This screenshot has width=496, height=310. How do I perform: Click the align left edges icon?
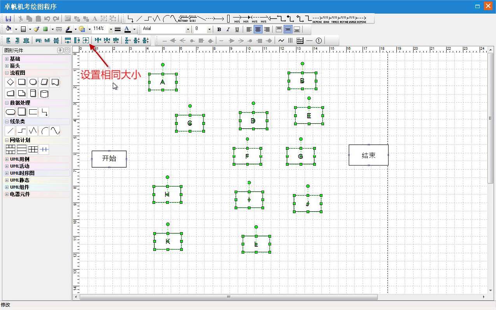click(8, 40)
